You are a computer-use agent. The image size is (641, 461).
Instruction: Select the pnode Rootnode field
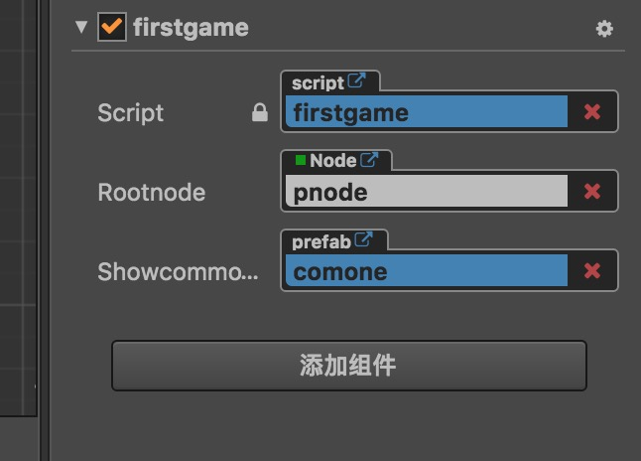[426, 192]
